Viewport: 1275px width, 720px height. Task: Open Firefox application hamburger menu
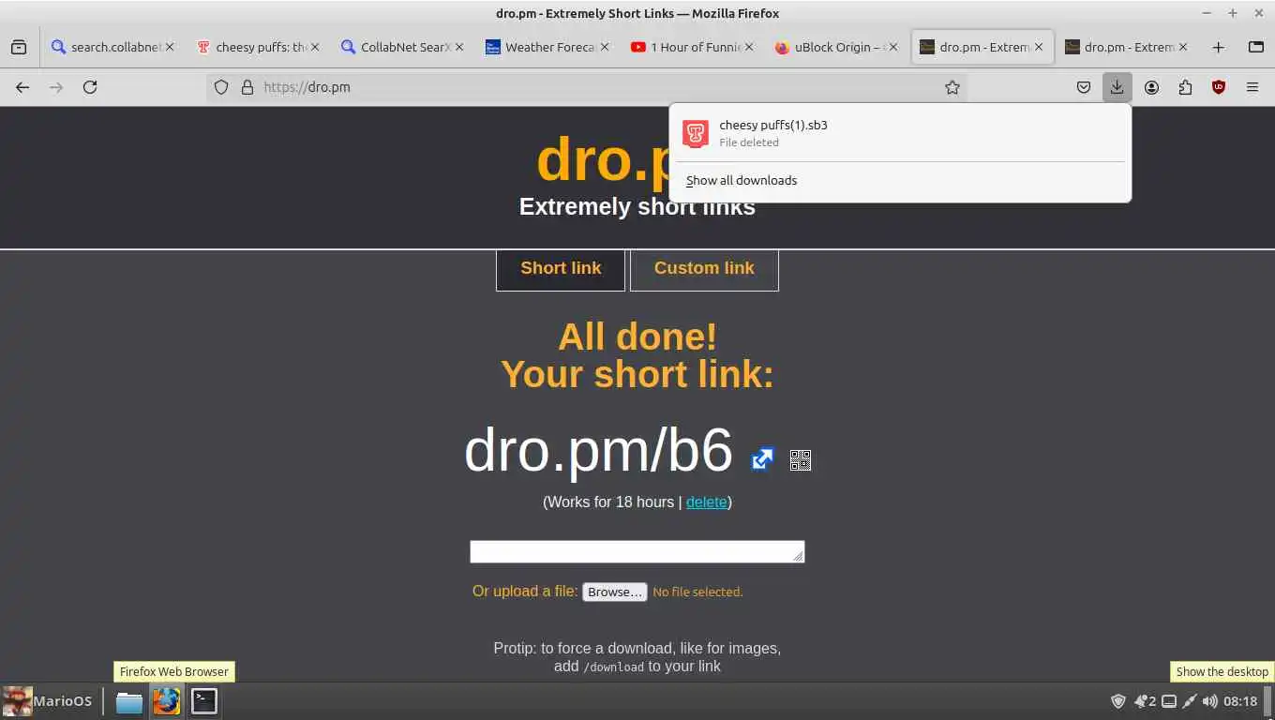[1252, 87]
